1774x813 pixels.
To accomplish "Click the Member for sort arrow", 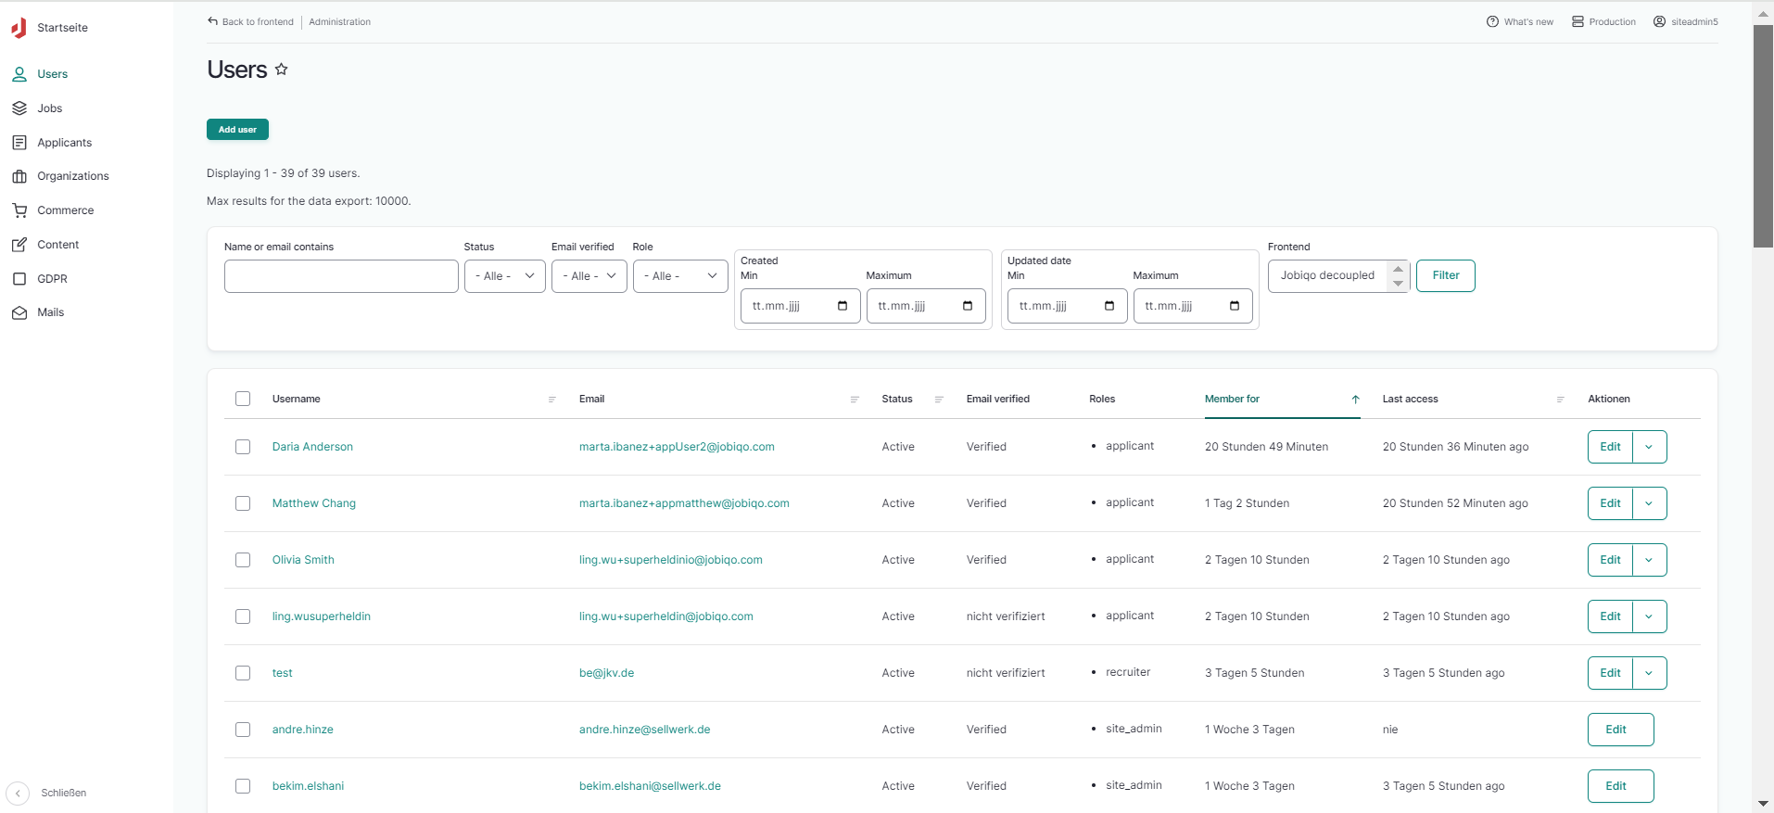I will click(1355, 400).
